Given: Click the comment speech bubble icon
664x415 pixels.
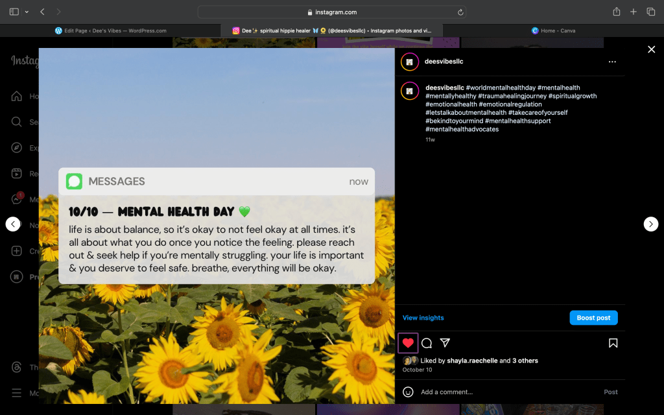Looking at the screenshot, I should 427,343.
